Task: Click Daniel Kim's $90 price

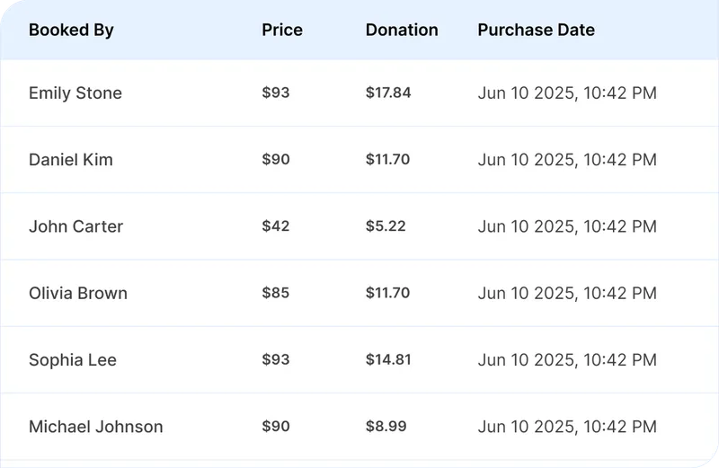Action: click(x=276, y=160)
